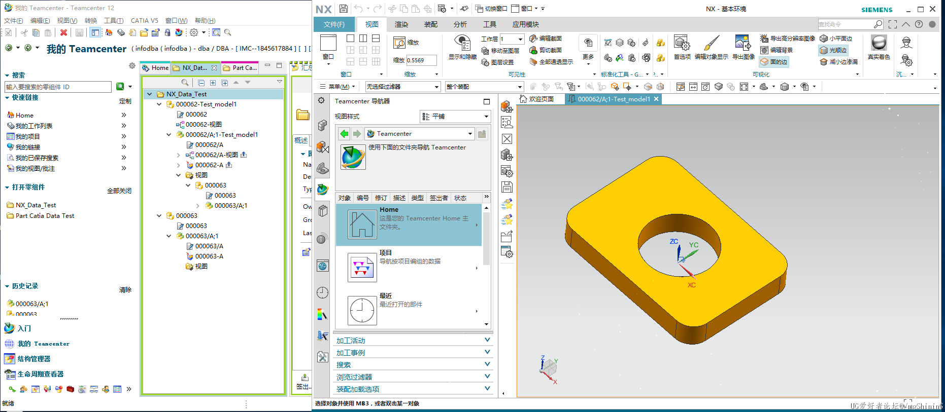Open 视图样式 平铺 dropdown
The width and height of the screenshot is (945, 412).
coord(455,117)
